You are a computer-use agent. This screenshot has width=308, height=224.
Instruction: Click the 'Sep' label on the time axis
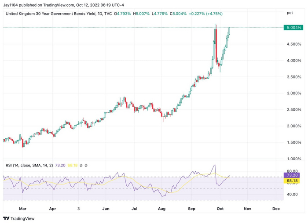pos(191,209)
